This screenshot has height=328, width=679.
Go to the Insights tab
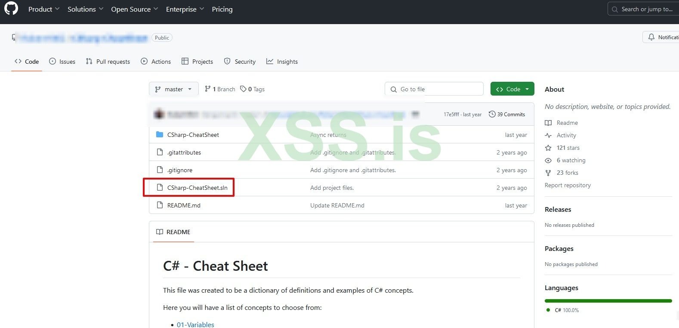pyautogui.click(x=282, y=62)
